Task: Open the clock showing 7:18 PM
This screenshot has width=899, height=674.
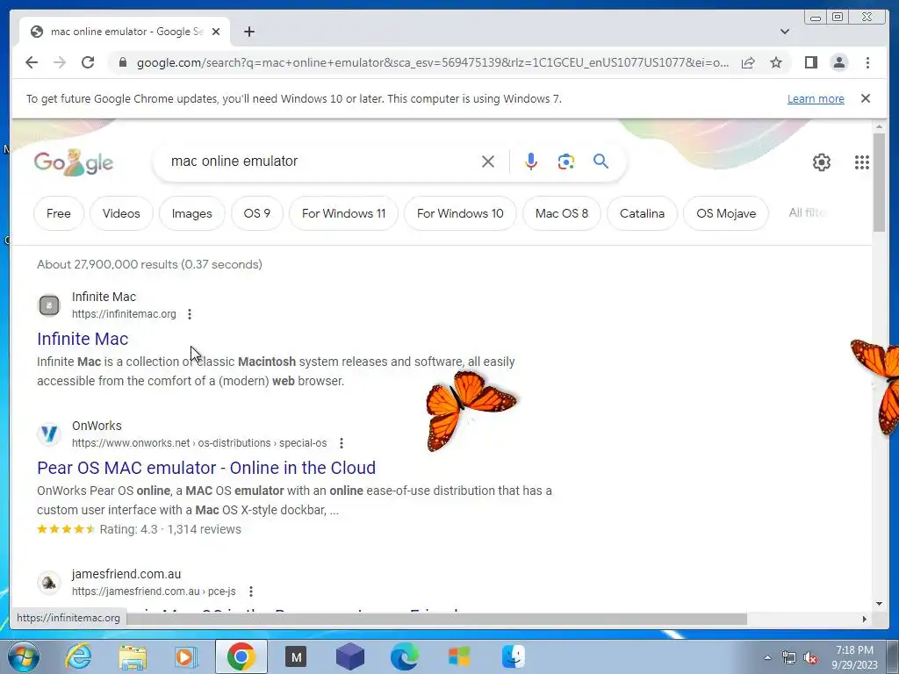Action: [854, 657]
